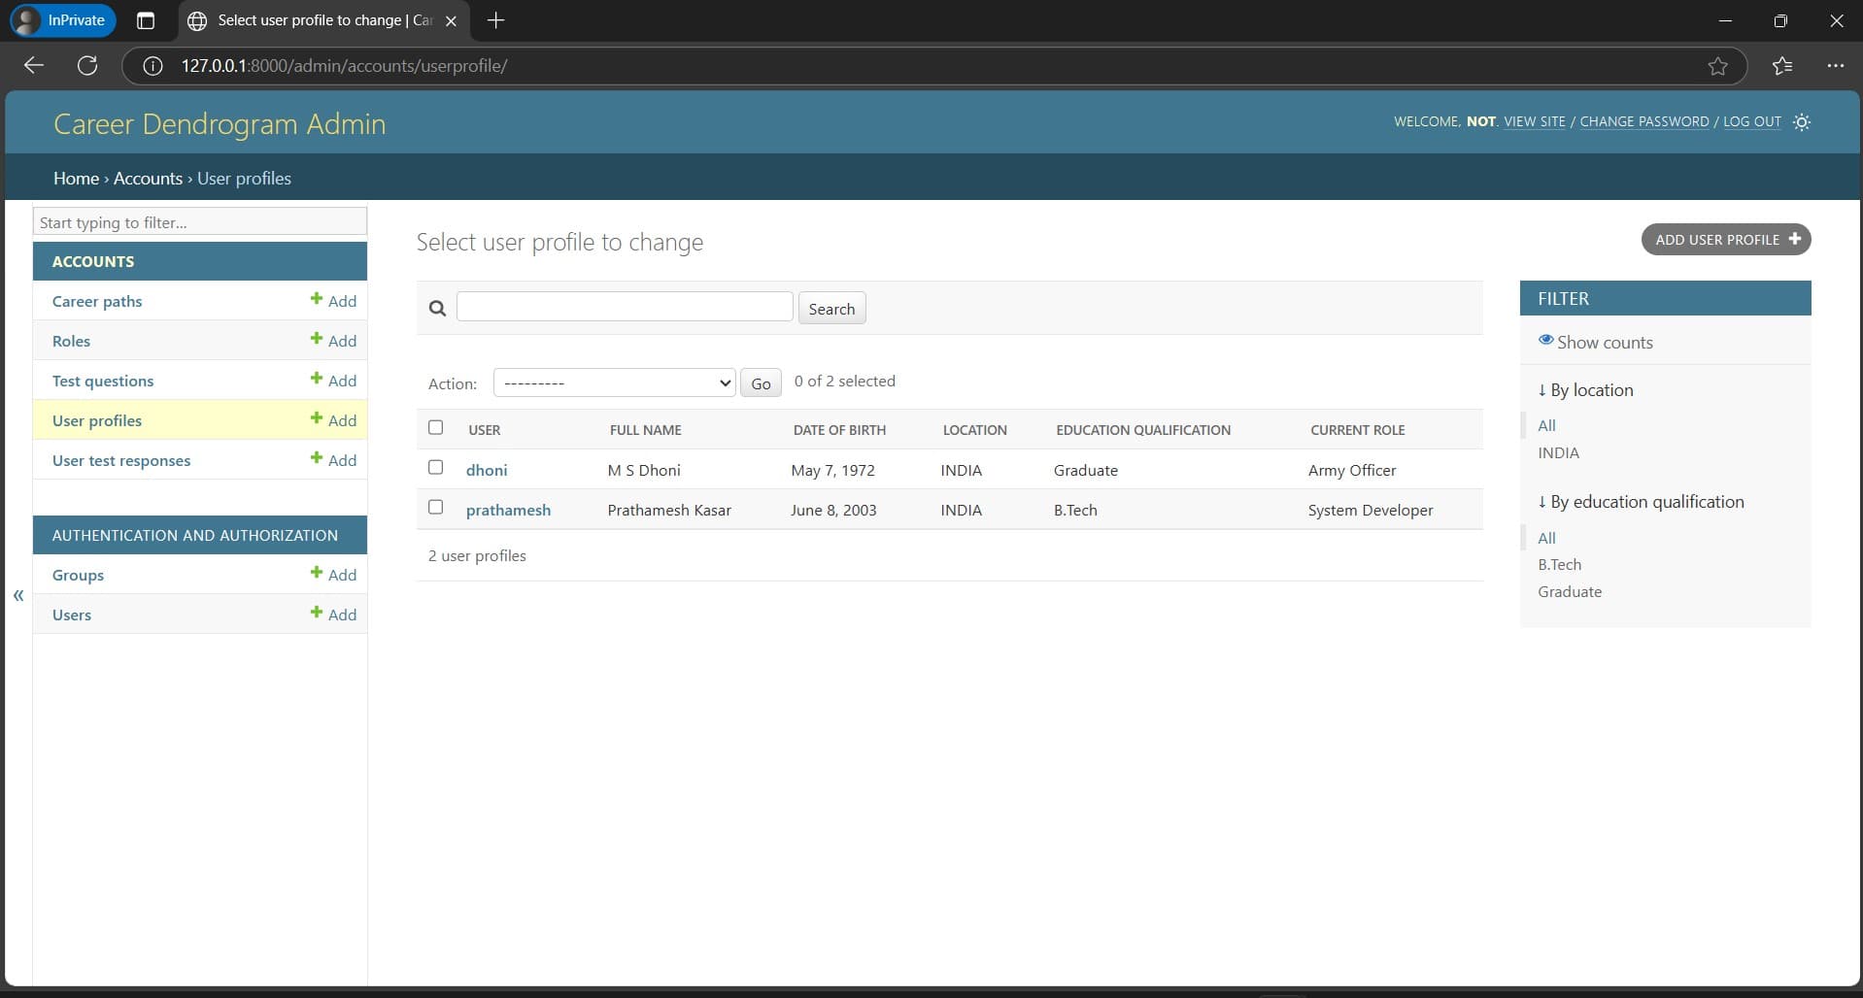Screen dimensions: 1863x998
Task: Collapse the By education qualification filter
Action: 1641,502
